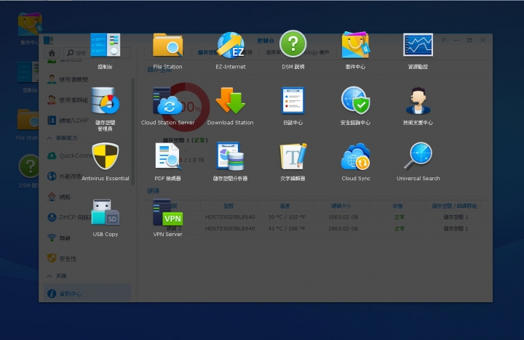Click the help question mark in Control Panel title bar
Image resolution: width=524 pixels, height=340 pixels.
click(443, 41)
